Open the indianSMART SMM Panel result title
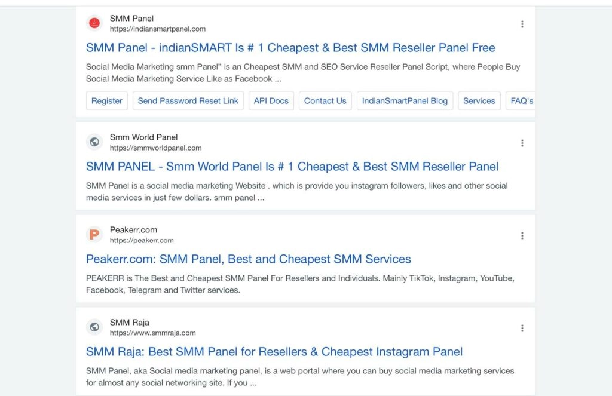Image resolution: width=612 pixels, height=396 pixels. (290, 48)
